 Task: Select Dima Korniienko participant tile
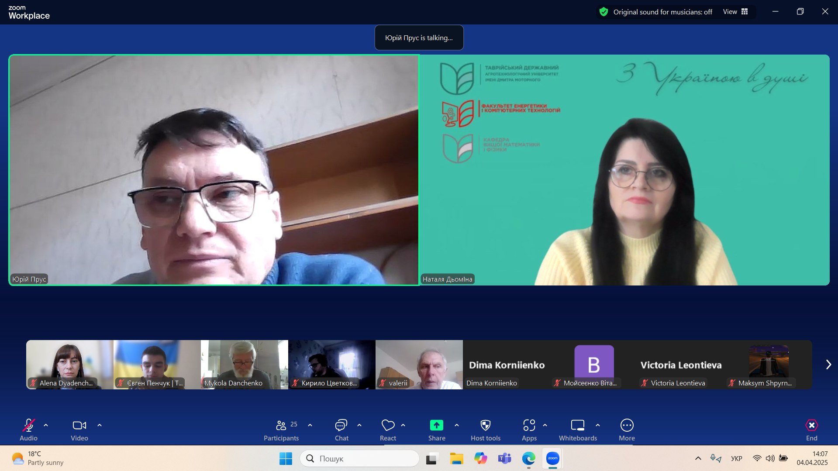(x=507, y=364)
